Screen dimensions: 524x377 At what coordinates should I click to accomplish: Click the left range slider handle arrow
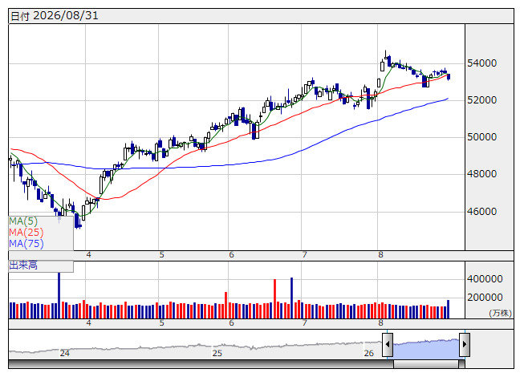(x=388, y=344)
